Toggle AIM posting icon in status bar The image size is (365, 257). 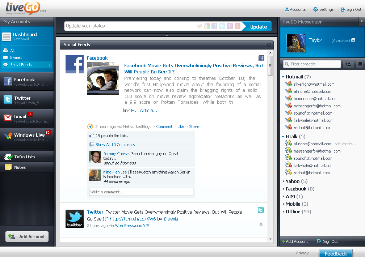click(x=238, y=26)
